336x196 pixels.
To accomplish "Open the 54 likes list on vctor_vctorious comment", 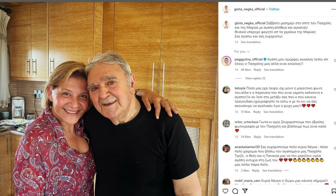I will tap(246, 137).
